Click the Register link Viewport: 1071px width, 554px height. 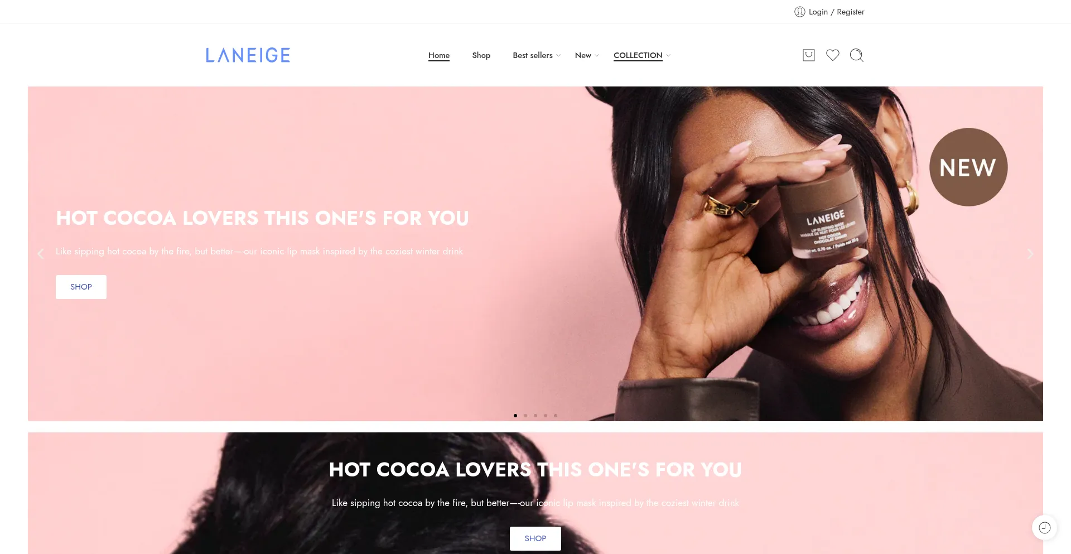[x=850, y=12]
